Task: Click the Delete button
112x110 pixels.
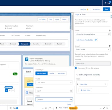Action: (x=64, y=19)
